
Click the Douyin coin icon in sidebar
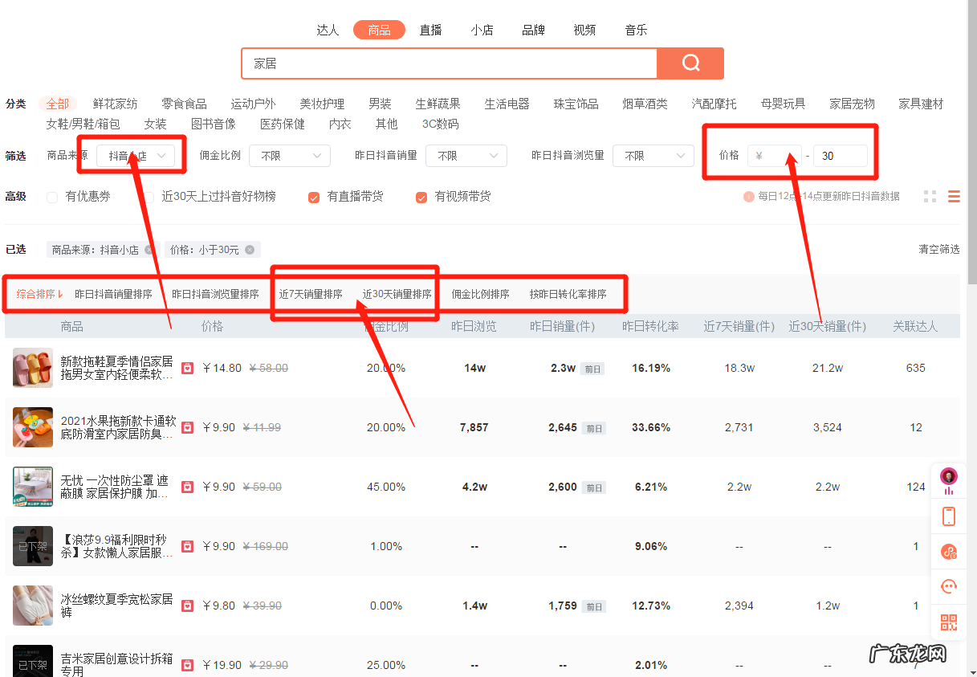coord(948,552)
